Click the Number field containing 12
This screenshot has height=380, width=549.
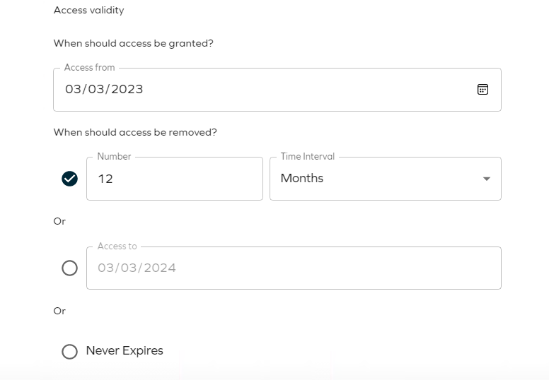coord(174,179)
